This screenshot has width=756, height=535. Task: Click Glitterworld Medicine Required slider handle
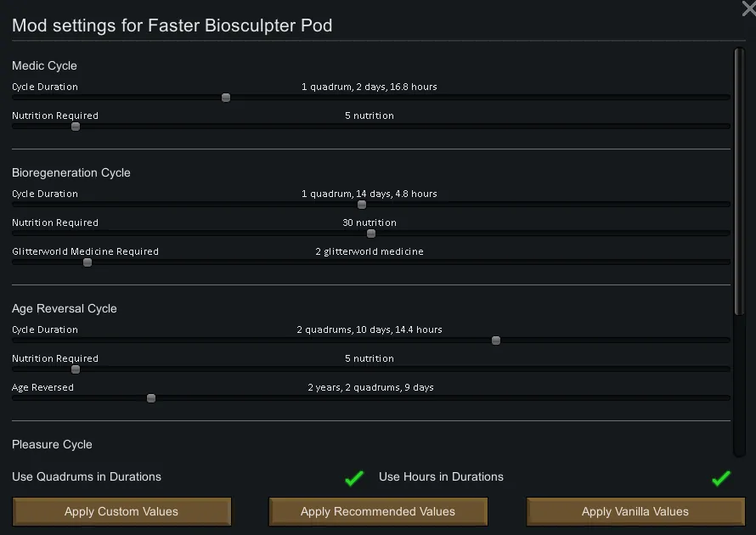[87, 262]
